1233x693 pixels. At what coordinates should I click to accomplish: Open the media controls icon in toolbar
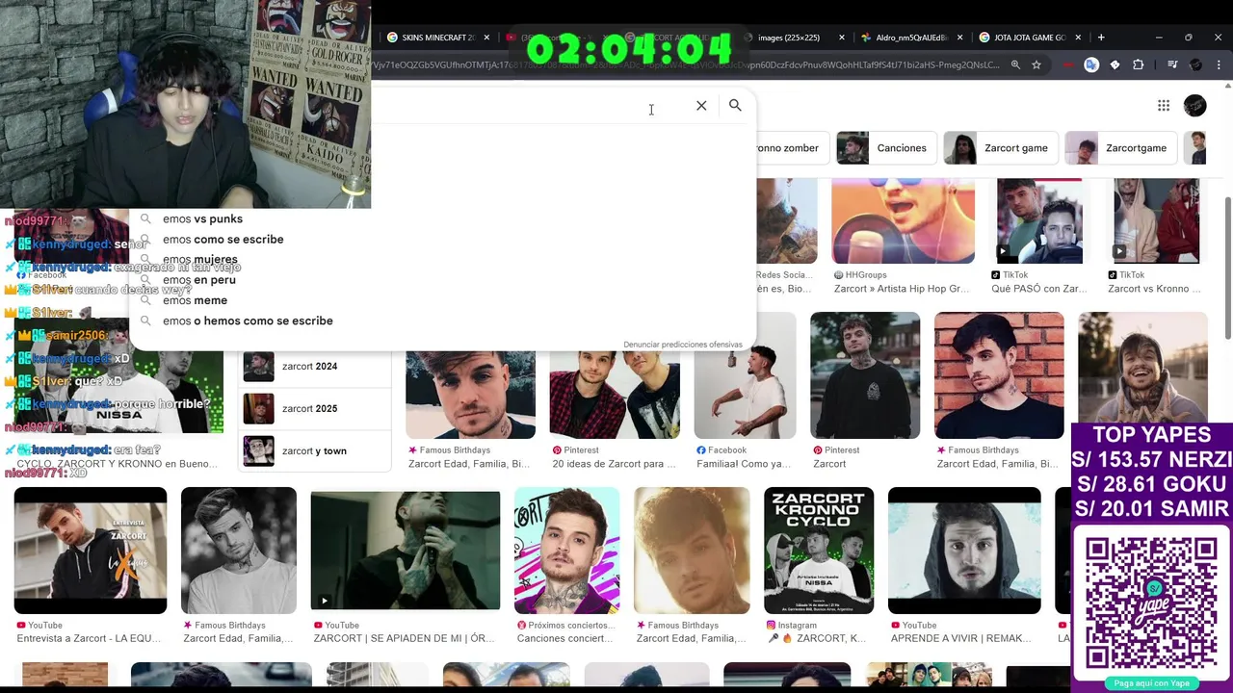click(x=1172, y=64)
